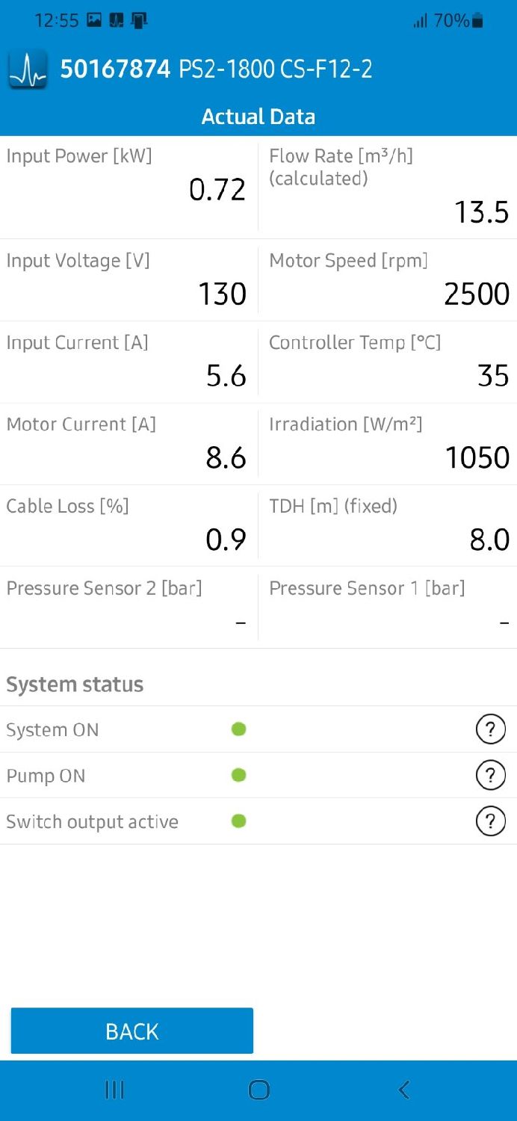This screenshot has height=1121, width=517.
Task: Tap the Flow Rate value 13.5
Action: [x=482, y=213]
